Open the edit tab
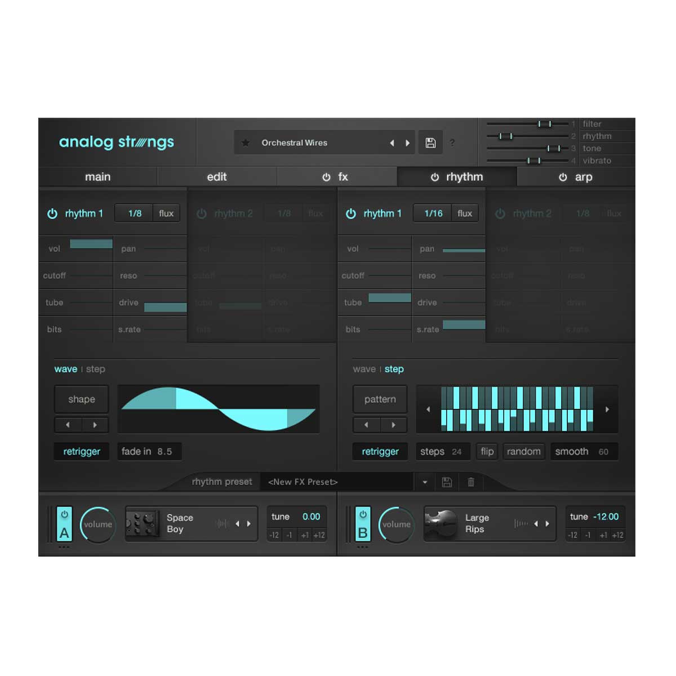676x676 pixels. (217, 177)
